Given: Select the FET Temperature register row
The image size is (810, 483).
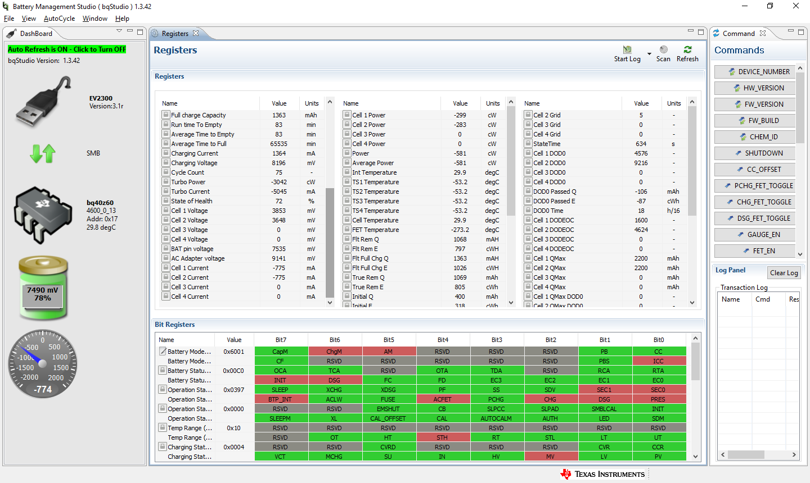Looking at the screenshot, I should click(x=425, y=230).
